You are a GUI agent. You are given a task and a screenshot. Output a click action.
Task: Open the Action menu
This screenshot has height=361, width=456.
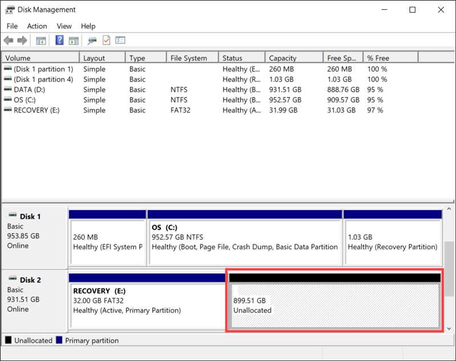(x=37, y=26)
